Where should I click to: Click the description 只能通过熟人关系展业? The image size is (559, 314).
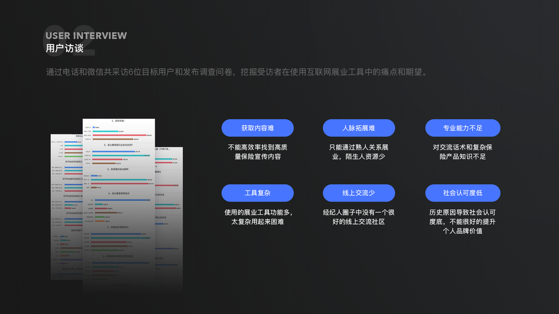click(x=359, y=152)
